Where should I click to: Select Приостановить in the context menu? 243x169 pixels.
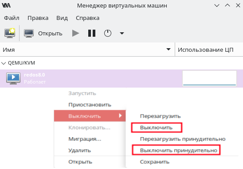click(x=90, y=105)
